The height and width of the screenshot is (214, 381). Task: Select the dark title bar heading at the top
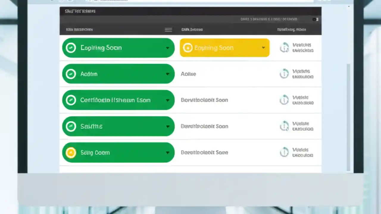click(x=80, y=11)
